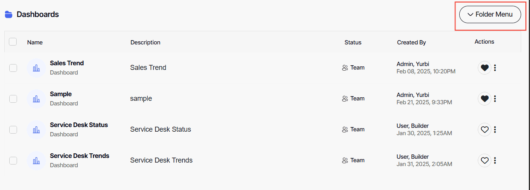
Task: Click the Created By column header
Action: (x=411, y=42)
